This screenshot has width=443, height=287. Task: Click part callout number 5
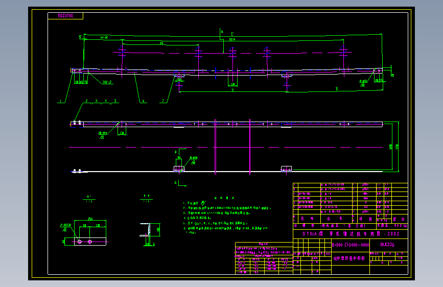pyautogui.click(x=115, y=101)
